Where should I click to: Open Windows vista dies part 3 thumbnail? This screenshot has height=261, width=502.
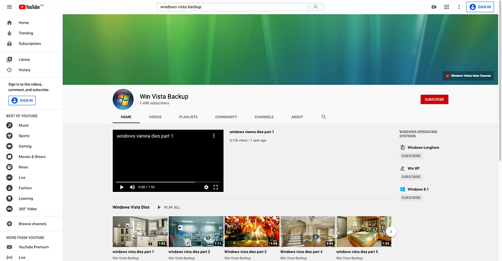click(252, 231)
